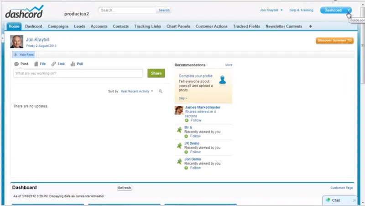Click green plus icon under Jon Demo
Viewport: 365px width, 206px height.
tap(186, 168)
